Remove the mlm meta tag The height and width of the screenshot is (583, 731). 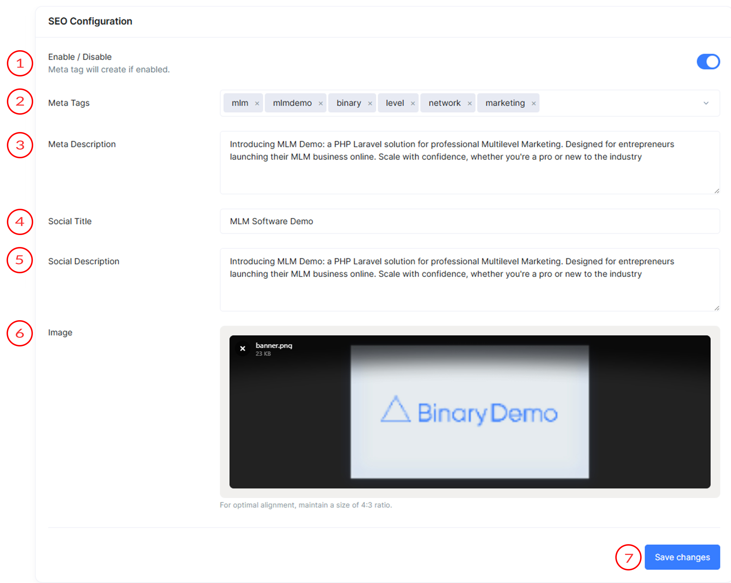[257, 103]
